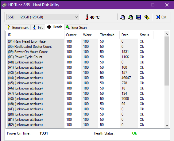Image resolution: width=174 pixels, height=141 pixels.
Task: Click the copy text to clipboard icon
Action: [122, 17]
